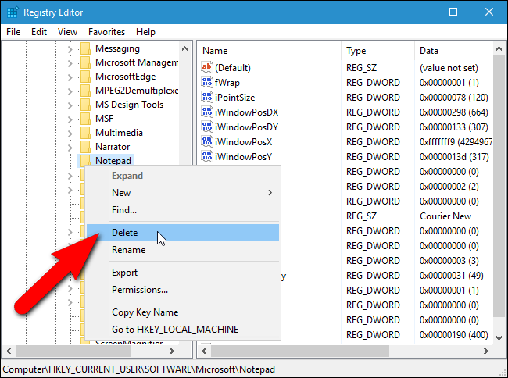Click the fWrap DWORD value icon
The width and height of the screenshot is (508, 378).
coord(207,83)
